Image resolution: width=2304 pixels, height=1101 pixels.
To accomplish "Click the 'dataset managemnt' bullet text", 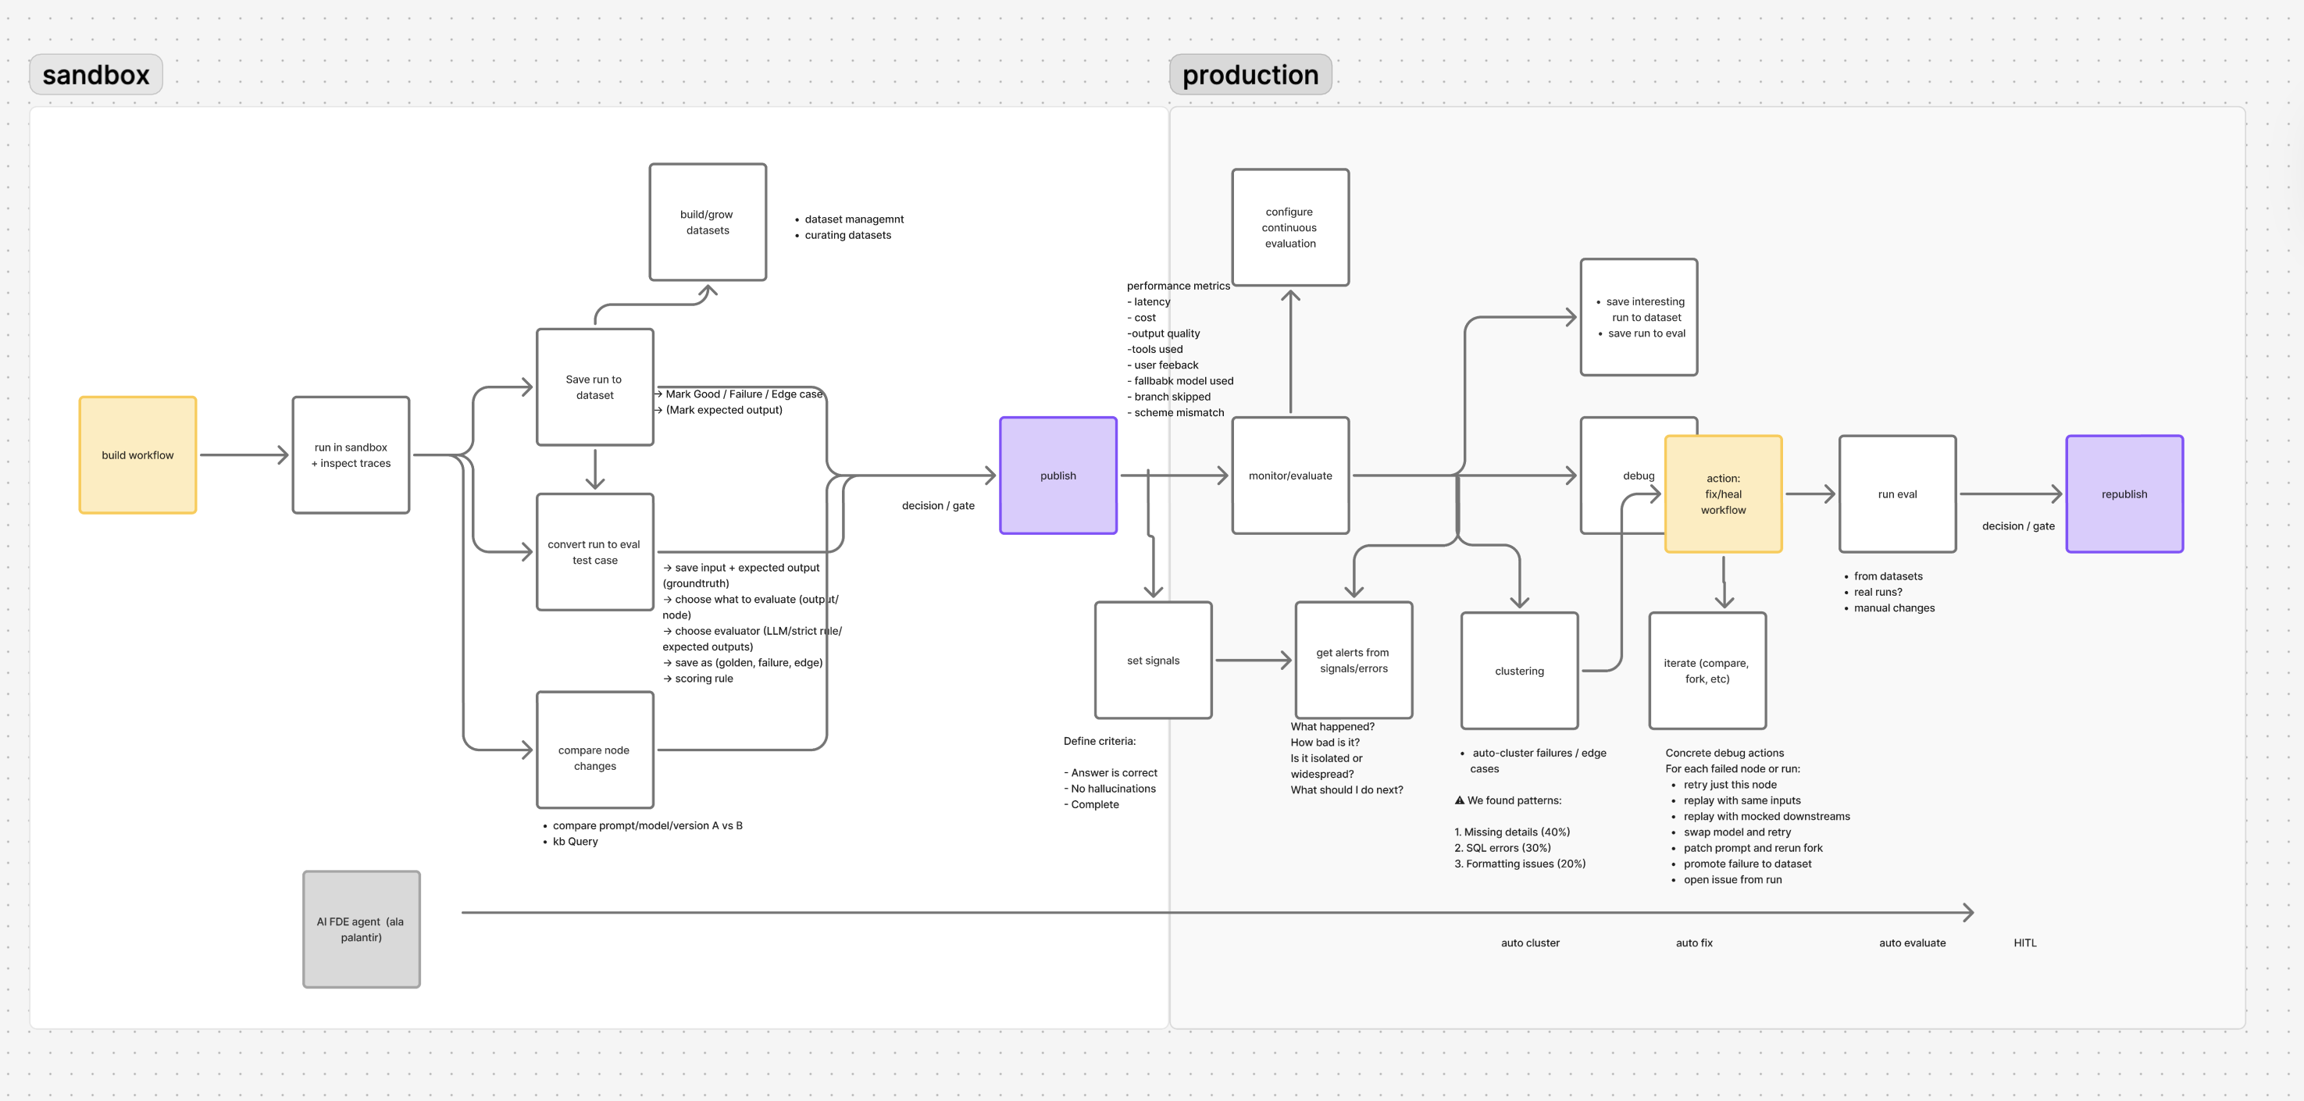I will point(854,219).
